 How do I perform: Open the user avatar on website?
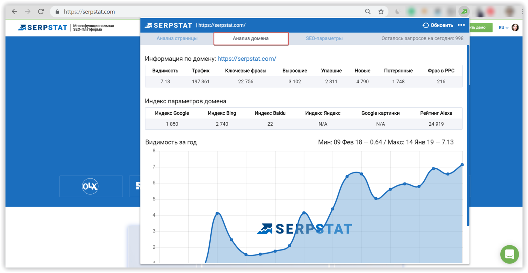(515, 28)
